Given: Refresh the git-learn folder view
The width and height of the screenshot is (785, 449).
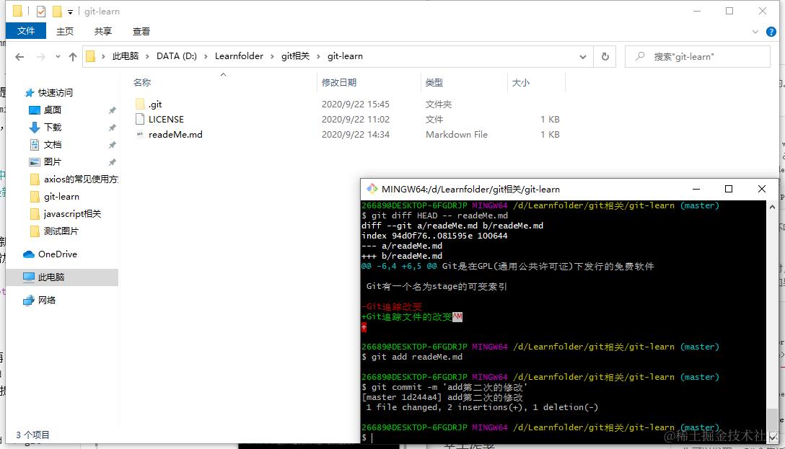Looking at the screenshot, I should click(605, 56).
